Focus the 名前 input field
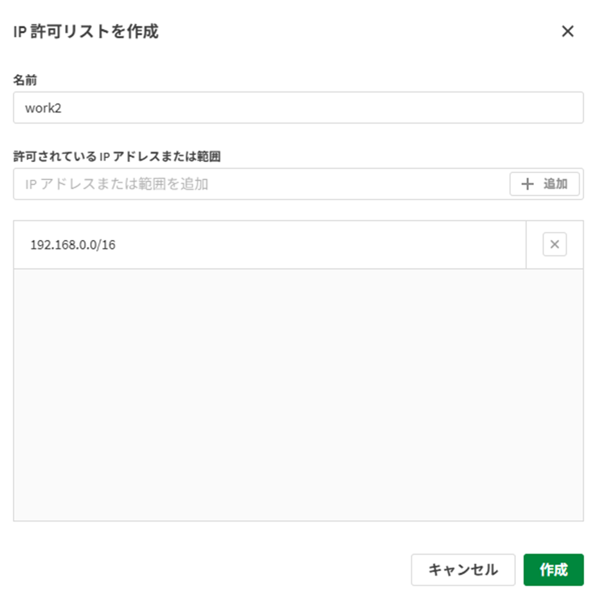This screenshot has height=600, width=595. pos(298,107)
